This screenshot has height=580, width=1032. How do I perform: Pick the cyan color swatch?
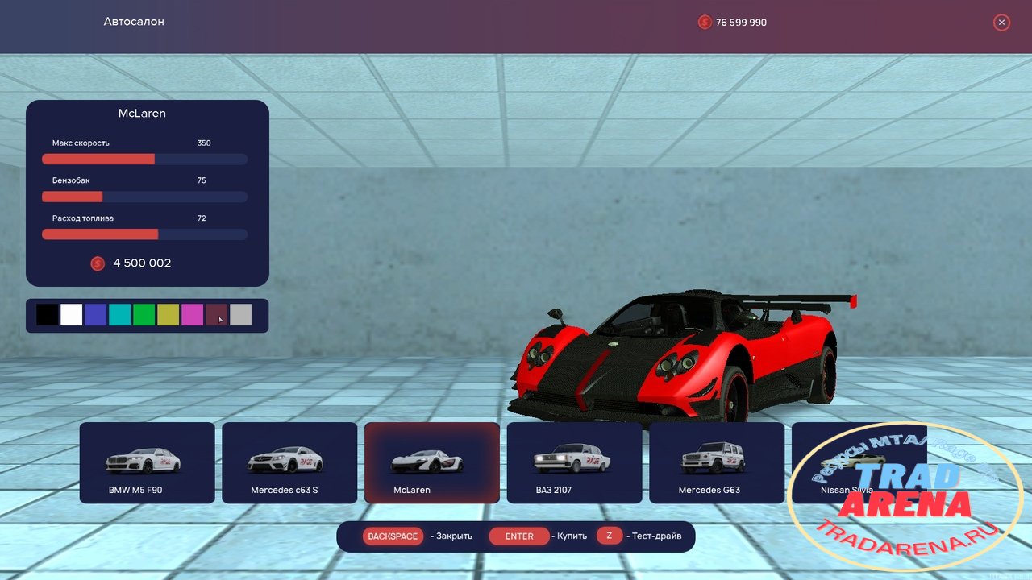point(119,315)
